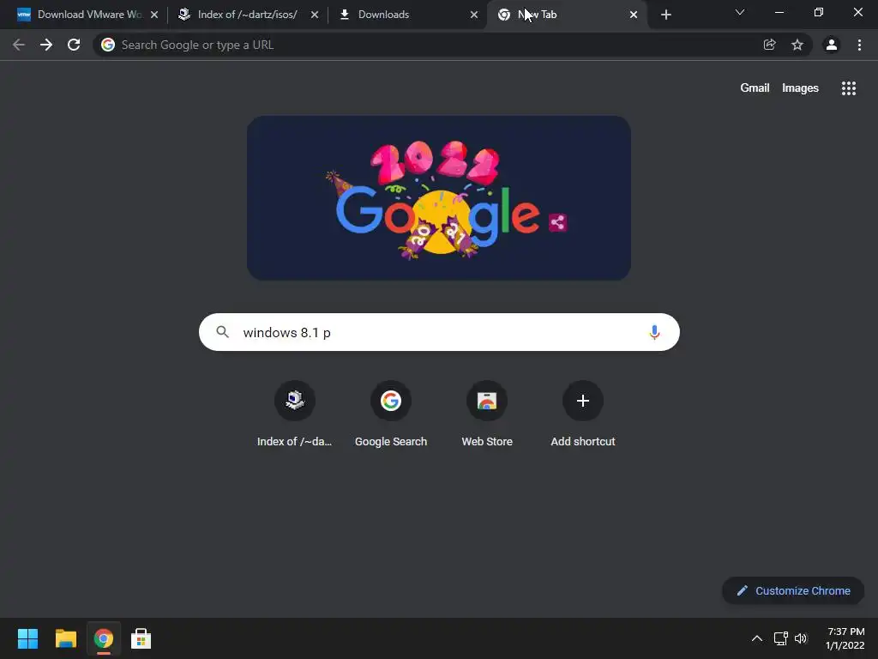Switch to the Index of /~dartz/isos/ tab
The height and width of the screenshot is (659, 878).
point(246,15)
